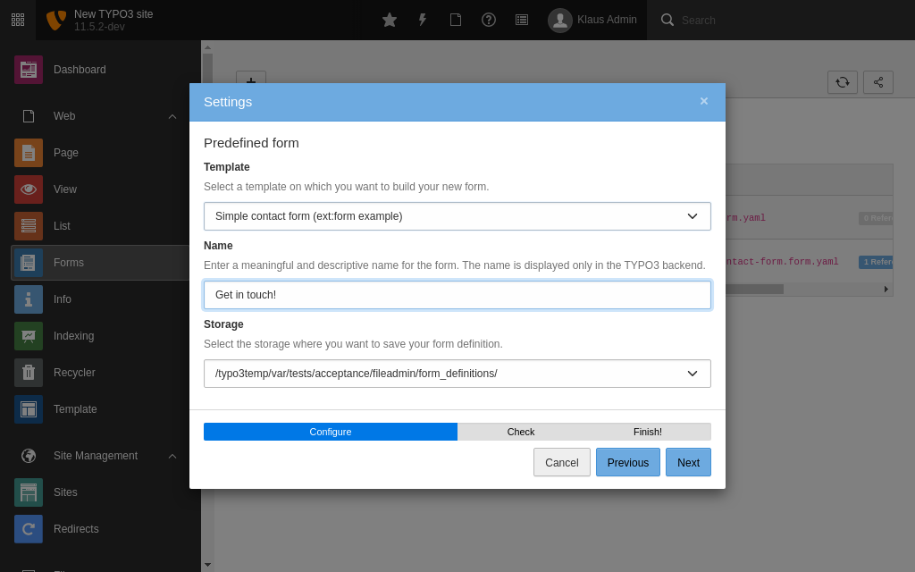Open the Storage path dropdown

pyautogui.click(x=457, y=374)
